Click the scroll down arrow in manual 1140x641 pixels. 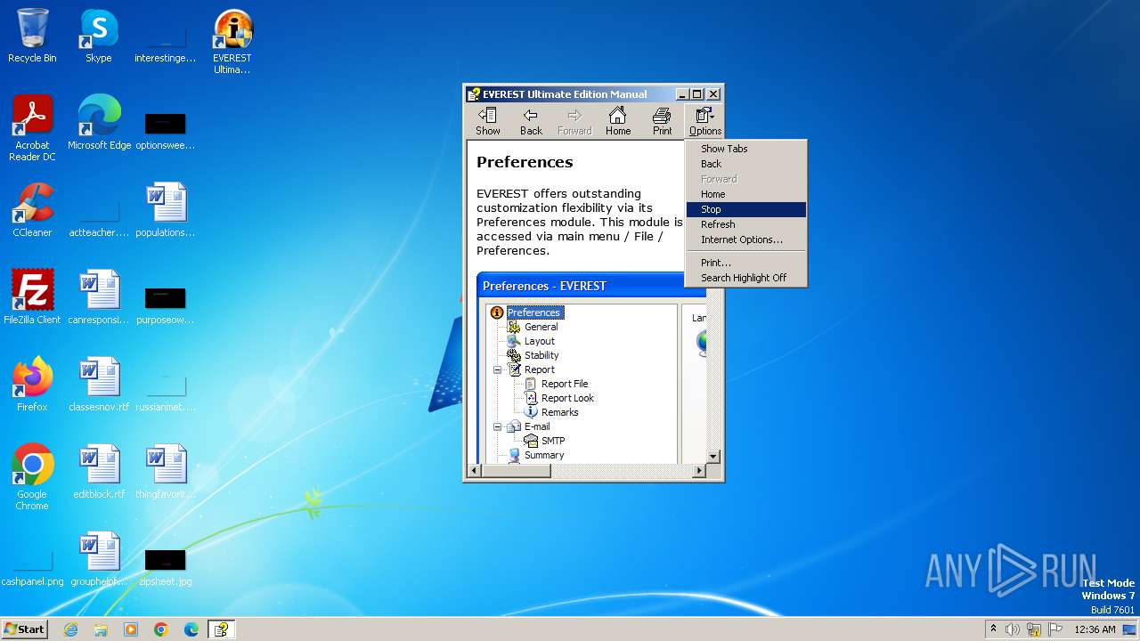click(x=712, y=456)
